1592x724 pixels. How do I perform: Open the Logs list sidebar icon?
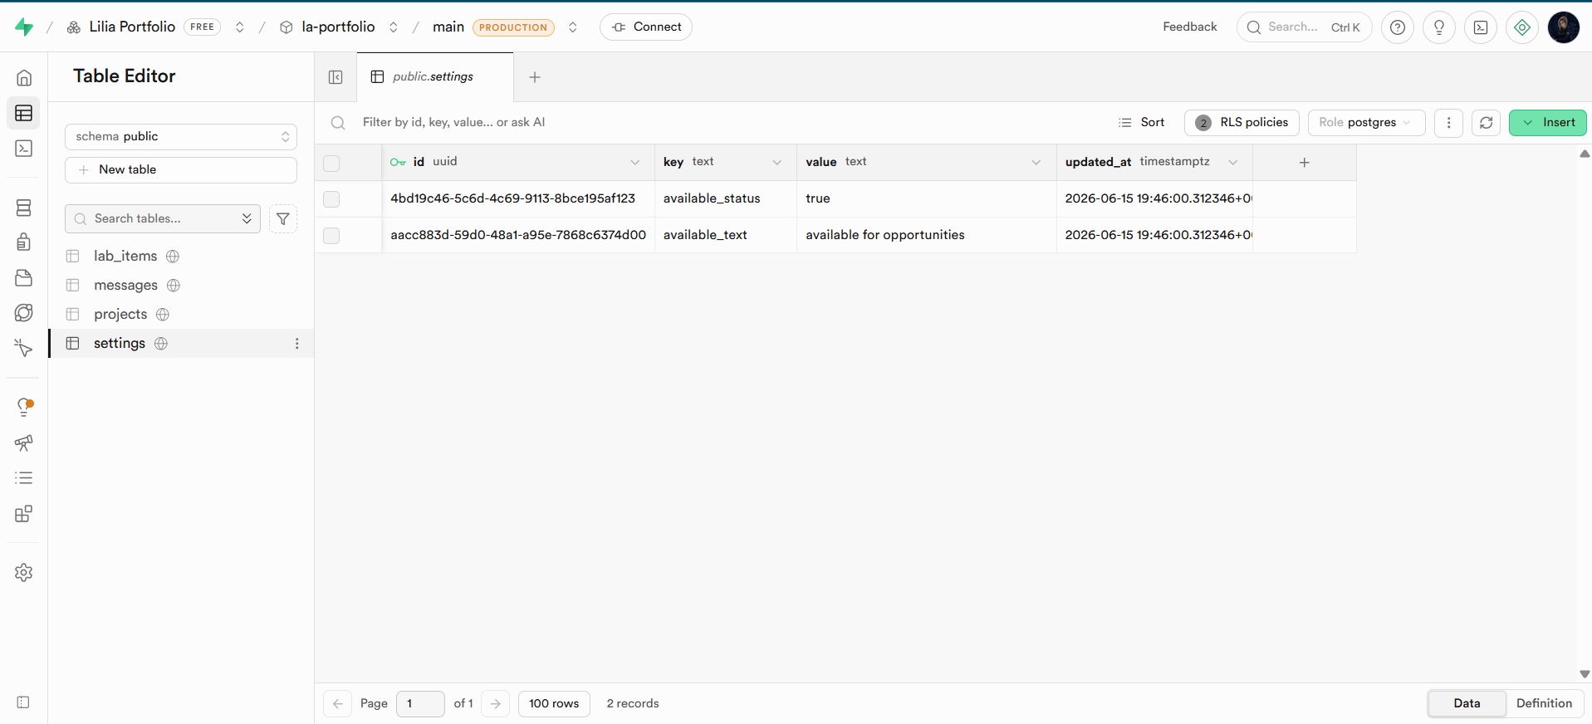tap(24, 478)
